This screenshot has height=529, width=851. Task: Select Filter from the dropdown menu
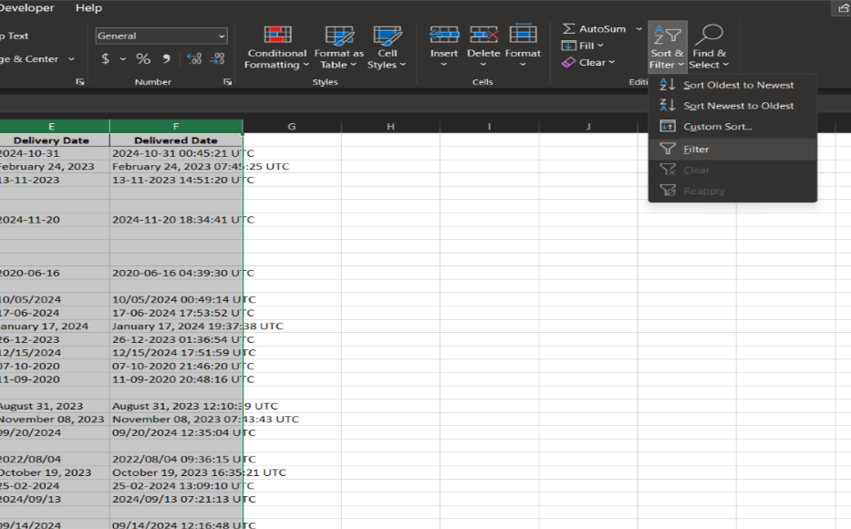(x=732, y=150)
